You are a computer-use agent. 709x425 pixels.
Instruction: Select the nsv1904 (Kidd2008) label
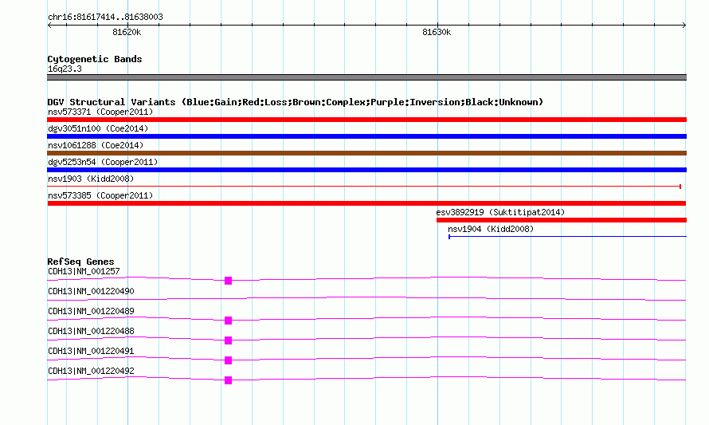pyautogui.click(x=491, y=229)
